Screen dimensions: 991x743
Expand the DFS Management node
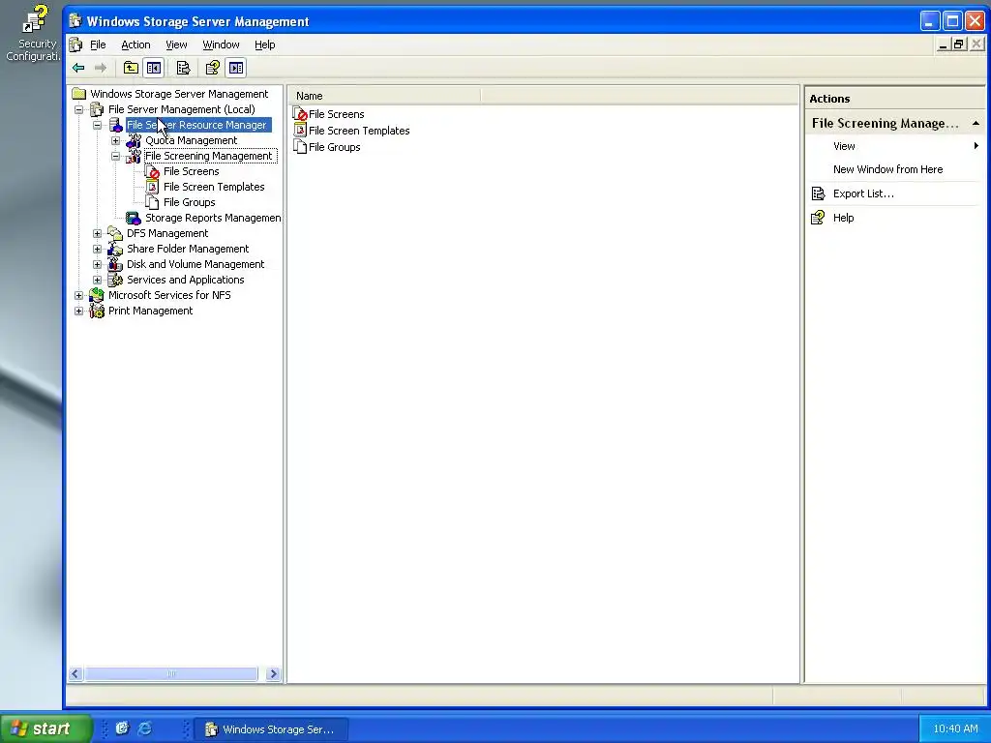[x=98, y=233]
